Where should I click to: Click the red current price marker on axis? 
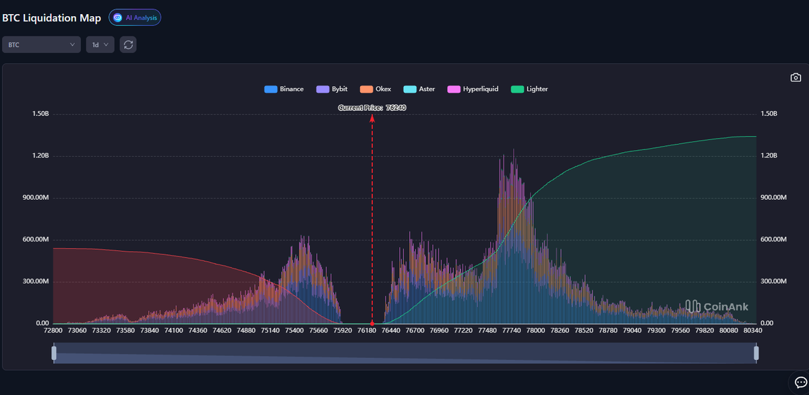click(x=372, y=324)
